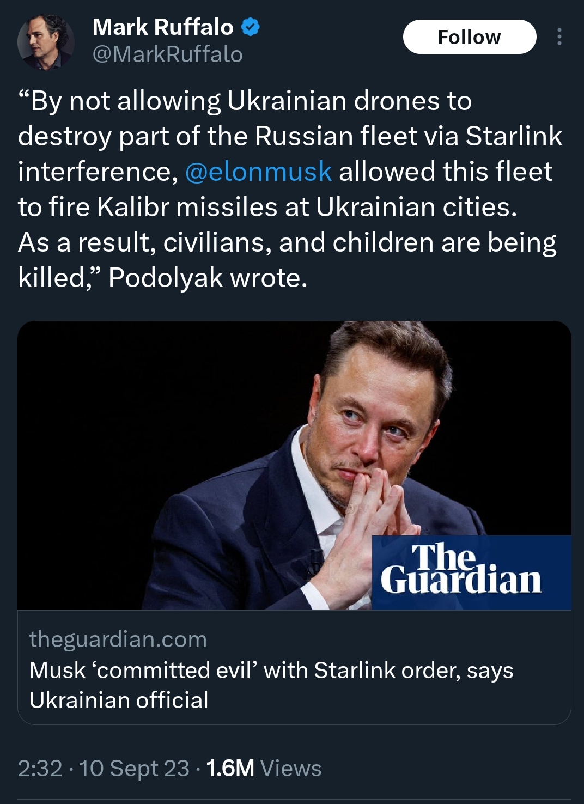Click Musk's clasped hands in the photo
This screenshot has width=584, height=804.
376,507
